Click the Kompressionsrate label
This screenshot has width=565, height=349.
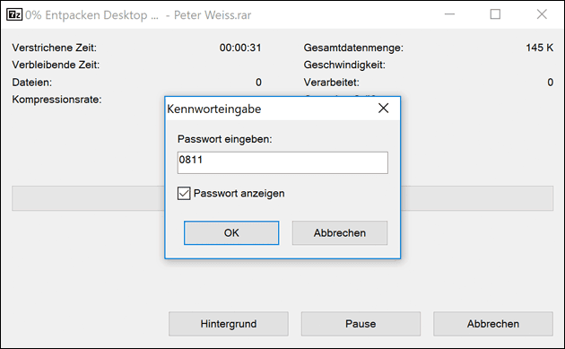56,100
